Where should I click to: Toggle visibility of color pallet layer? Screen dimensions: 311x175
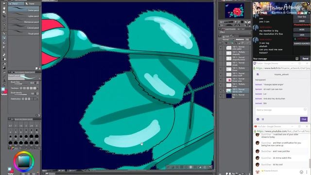point(220,48)
